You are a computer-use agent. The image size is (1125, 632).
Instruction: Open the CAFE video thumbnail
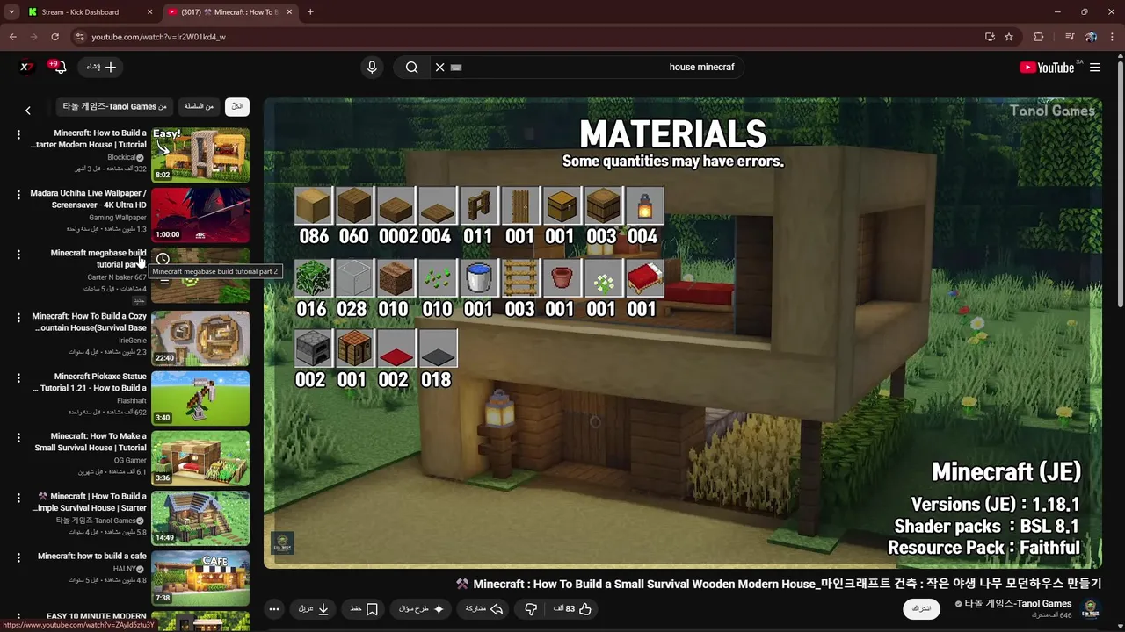[x=200, y=578]
